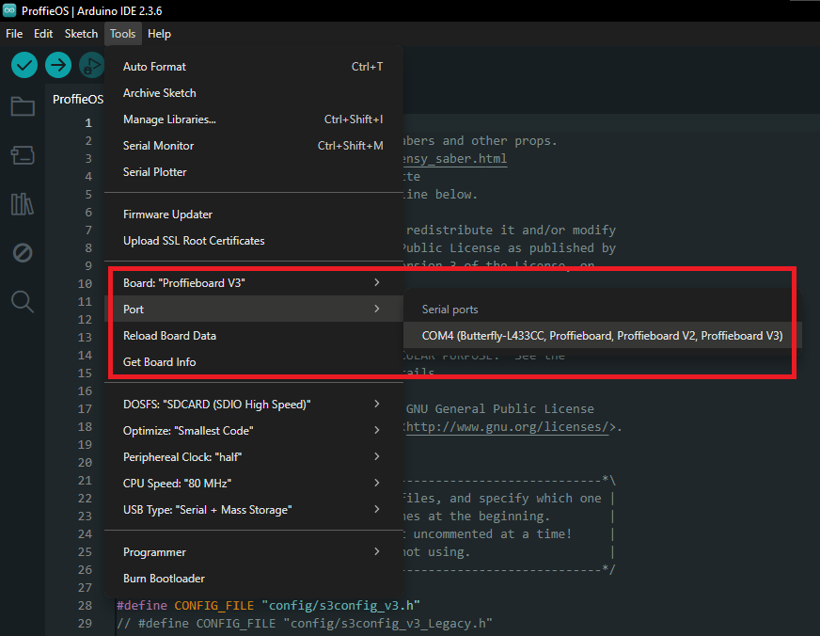Screen dimensions: 820x636
Task: Open the Edit menu
Action: pyautogui.click(x=43, y=34)
